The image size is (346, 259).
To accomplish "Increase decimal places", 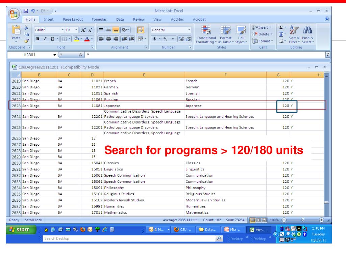I will (181, 39).
